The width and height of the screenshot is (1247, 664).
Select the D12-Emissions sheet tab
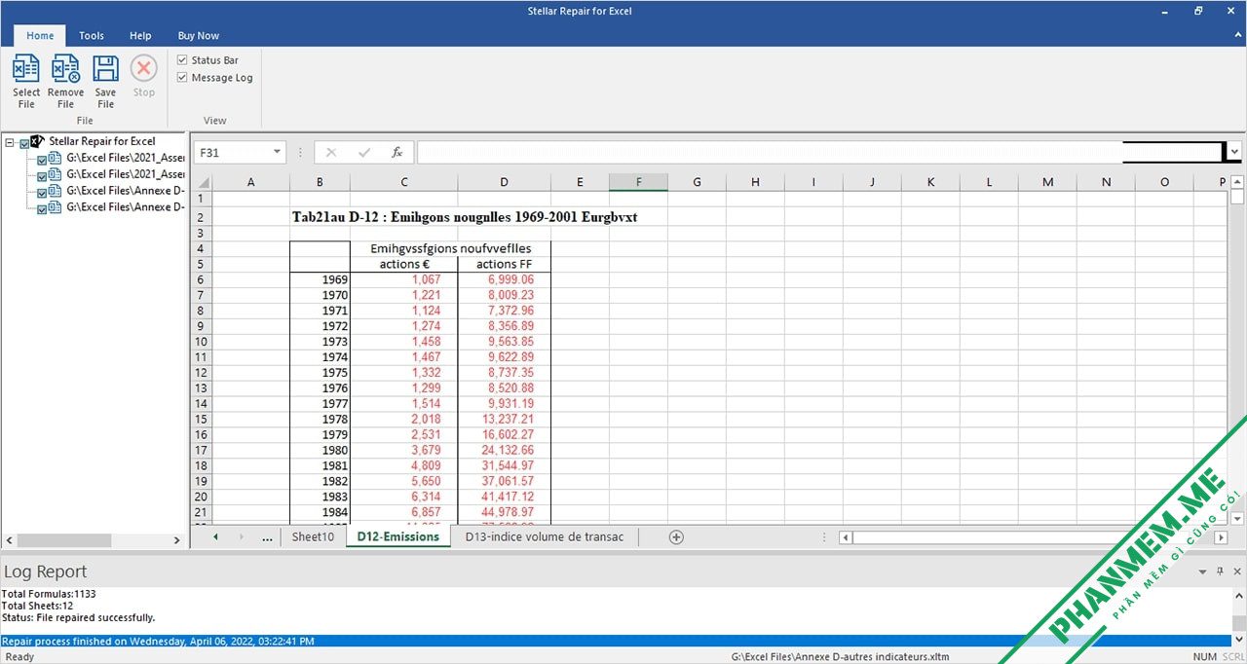coord(398,536)
